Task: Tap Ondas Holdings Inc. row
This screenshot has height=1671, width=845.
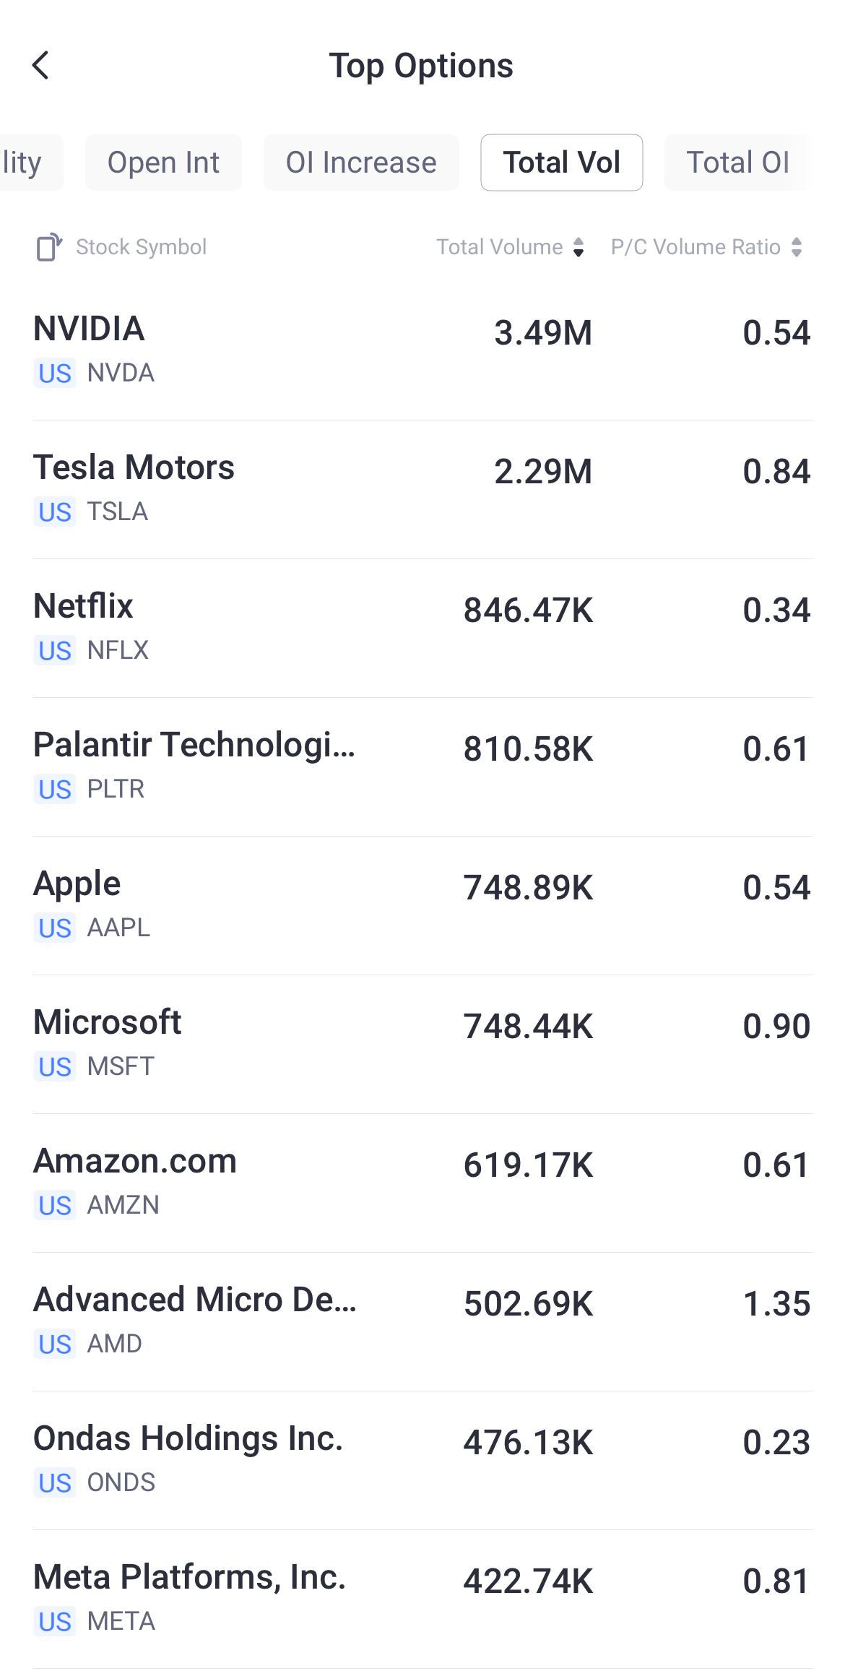Action: tap(422, 1460)
